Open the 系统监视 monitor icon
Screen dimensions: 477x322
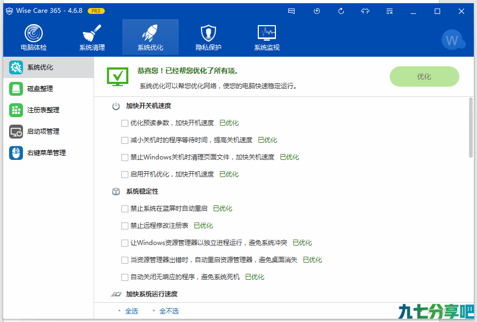267,33
